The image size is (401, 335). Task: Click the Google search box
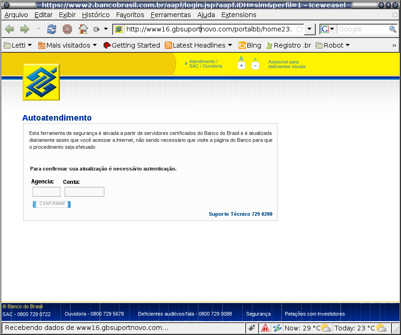tap(363, 29)
